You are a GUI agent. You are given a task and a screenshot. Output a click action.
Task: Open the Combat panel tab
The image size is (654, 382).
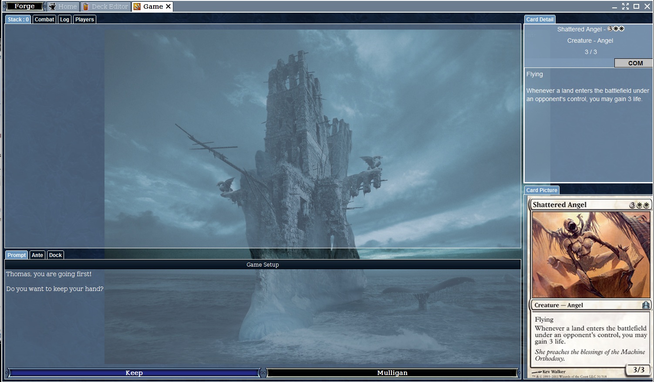[x=44, y=20]
